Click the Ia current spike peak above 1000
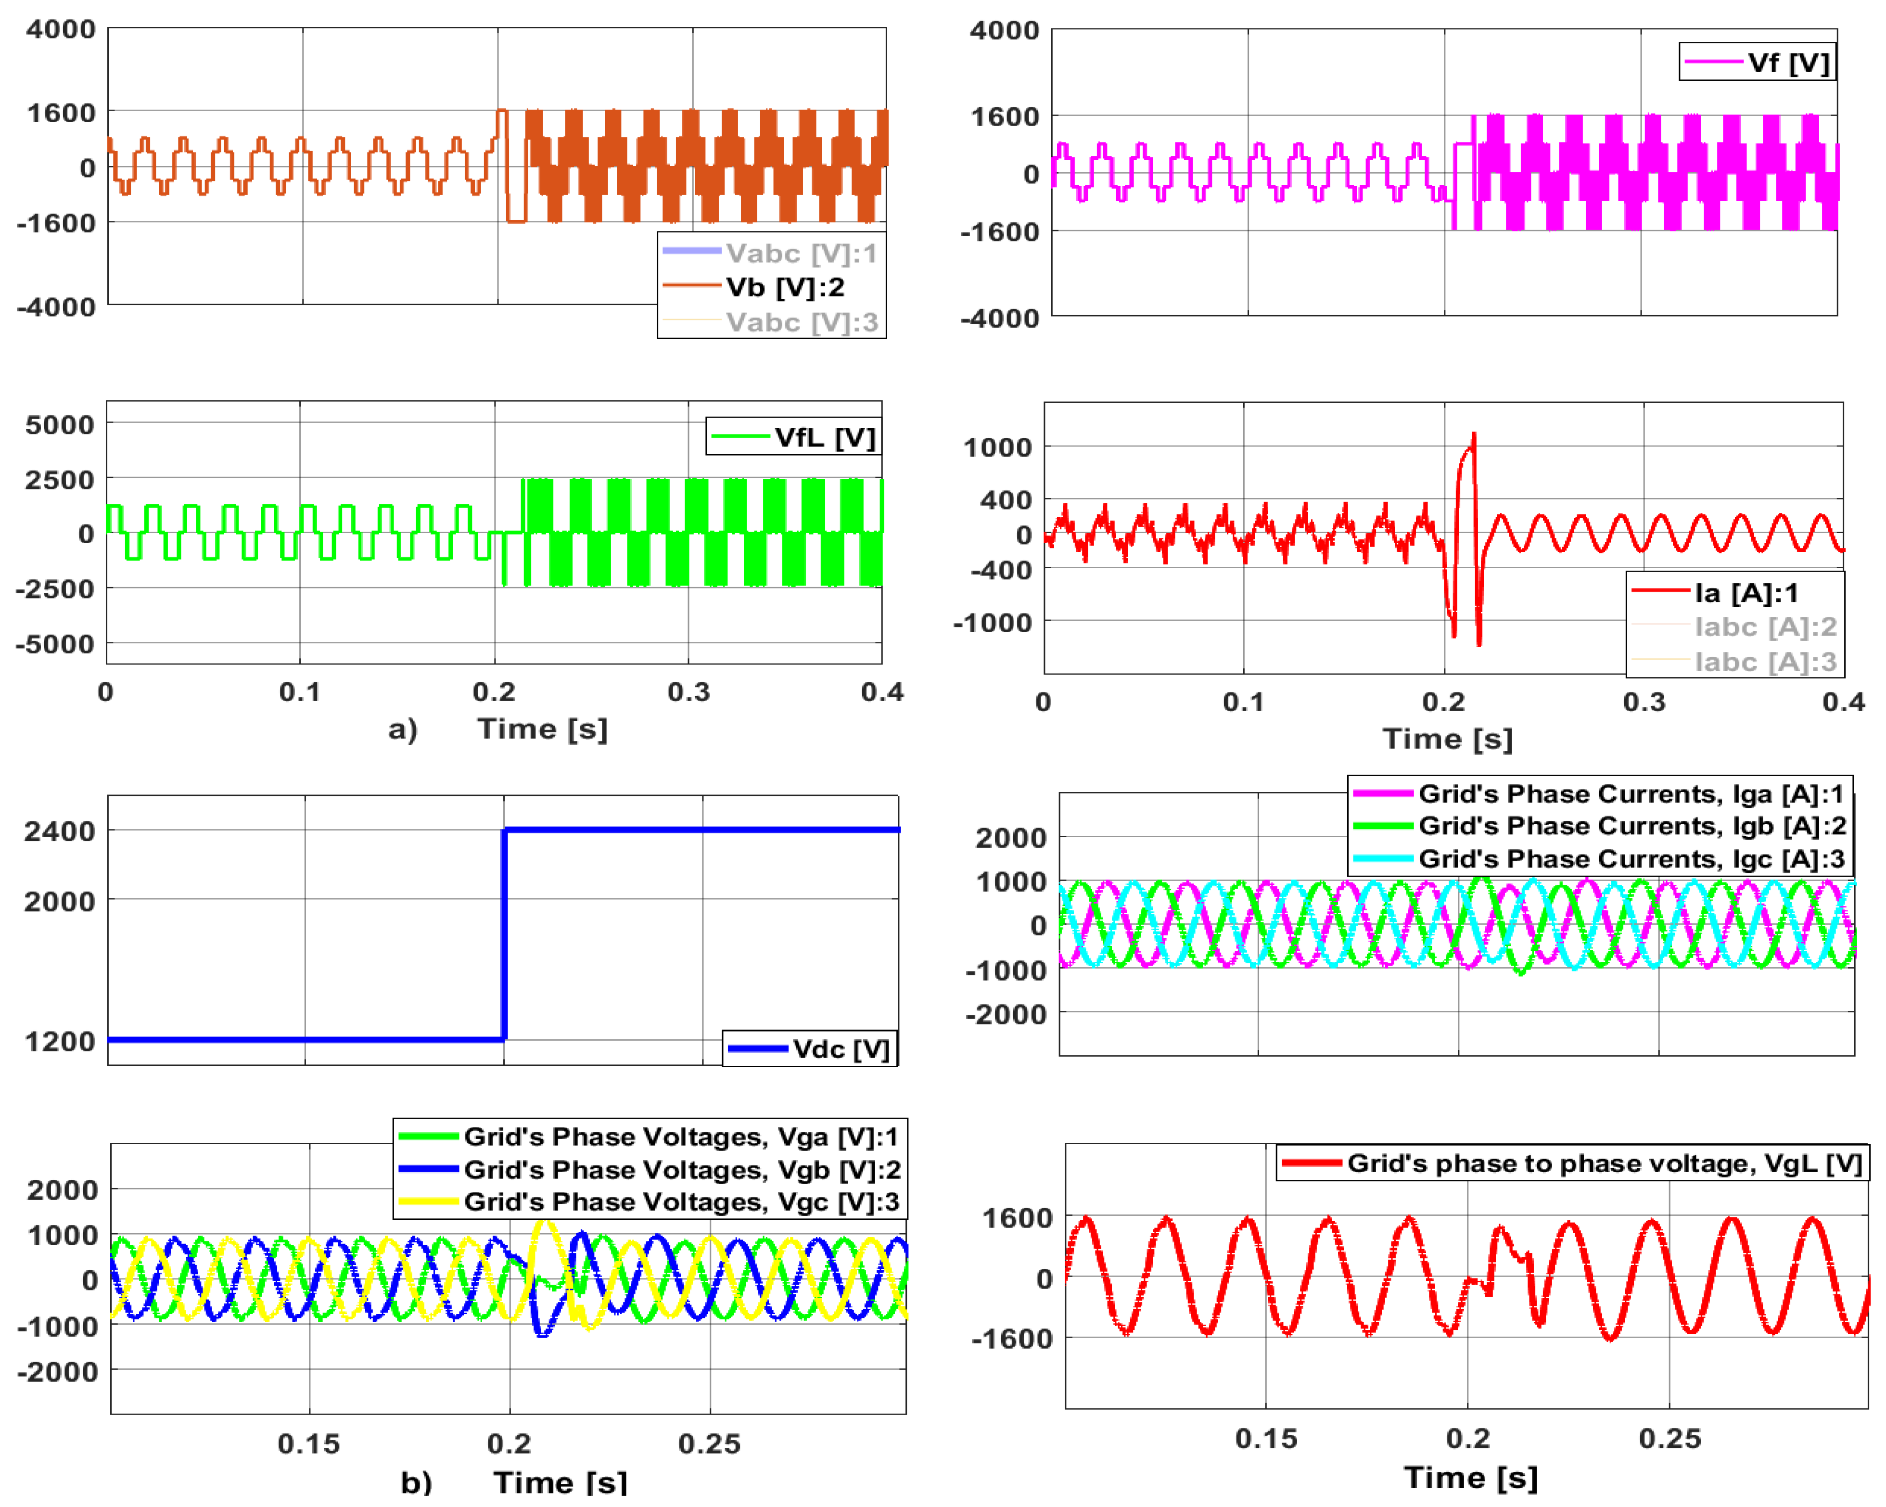The height and width of the screenshot is (1507, 1886). click(1474, 434)
